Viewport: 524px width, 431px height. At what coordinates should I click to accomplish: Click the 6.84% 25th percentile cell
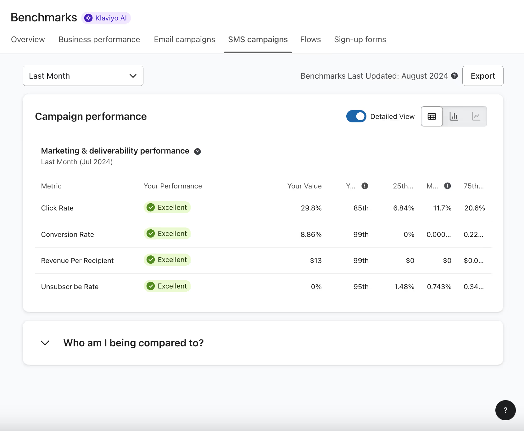pos(404,208)
